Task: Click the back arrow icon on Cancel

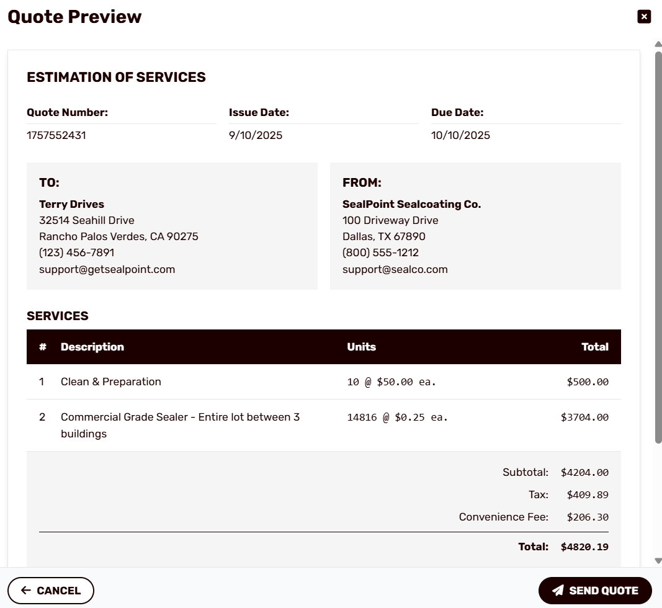Action: pos(26,590)
